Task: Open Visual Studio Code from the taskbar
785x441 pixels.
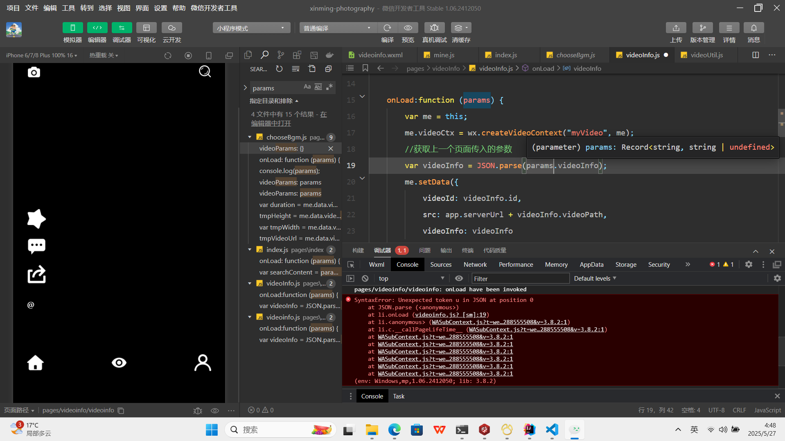Action: [x=552, y=430]
